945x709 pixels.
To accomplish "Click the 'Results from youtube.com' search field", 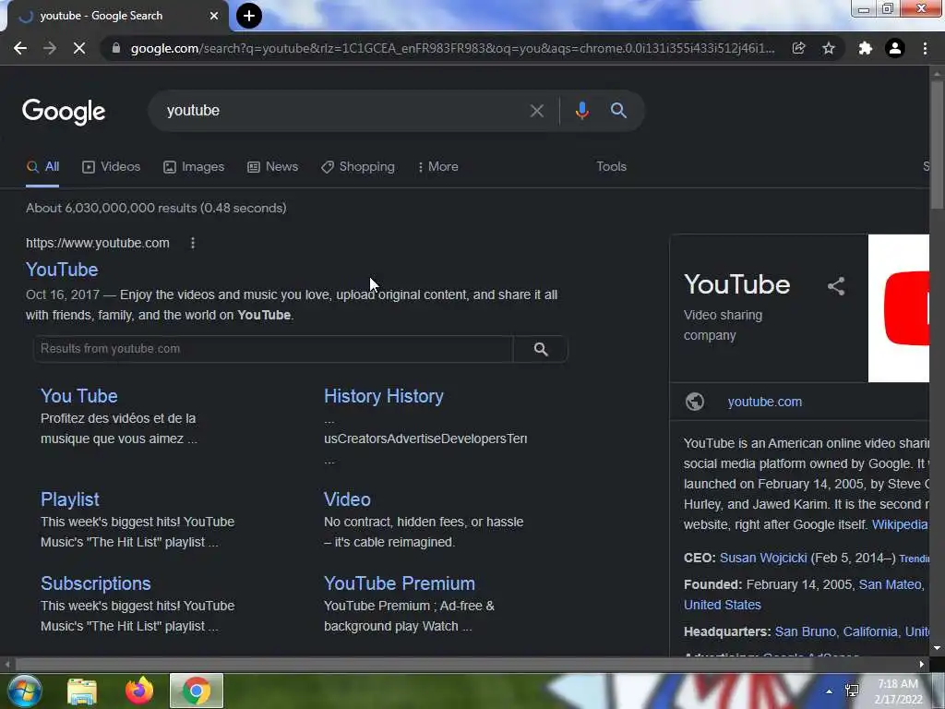I will 273,349.
